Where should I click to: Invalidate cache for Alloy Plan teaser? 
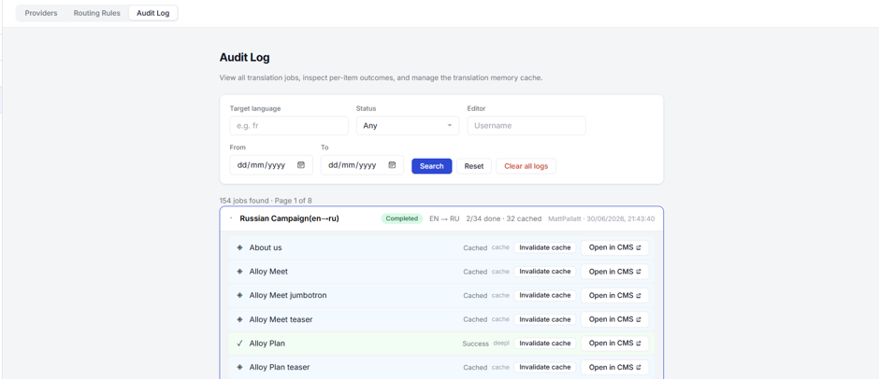[x=545, y=367]
